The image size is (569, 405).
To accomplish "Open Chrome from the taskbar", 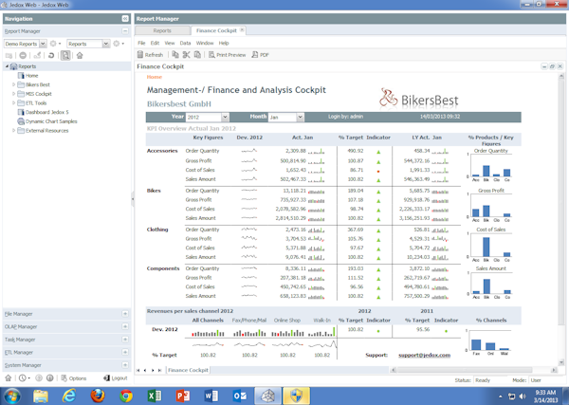I will (x=126, y=396).
